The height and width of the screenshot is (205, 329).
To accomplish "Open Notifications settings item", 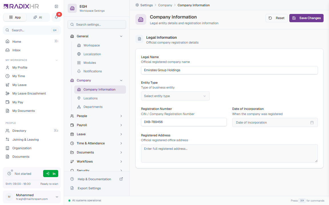I will (100, 71).
